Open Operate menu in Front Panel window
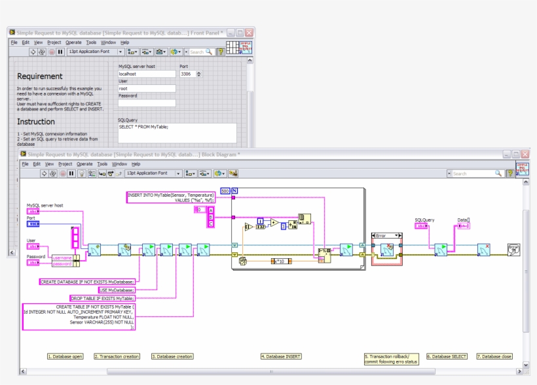 click(73, 42)
